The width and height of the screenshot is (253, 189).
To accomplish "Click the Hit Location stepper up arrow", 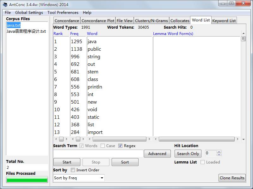I will tap(219, 152).
